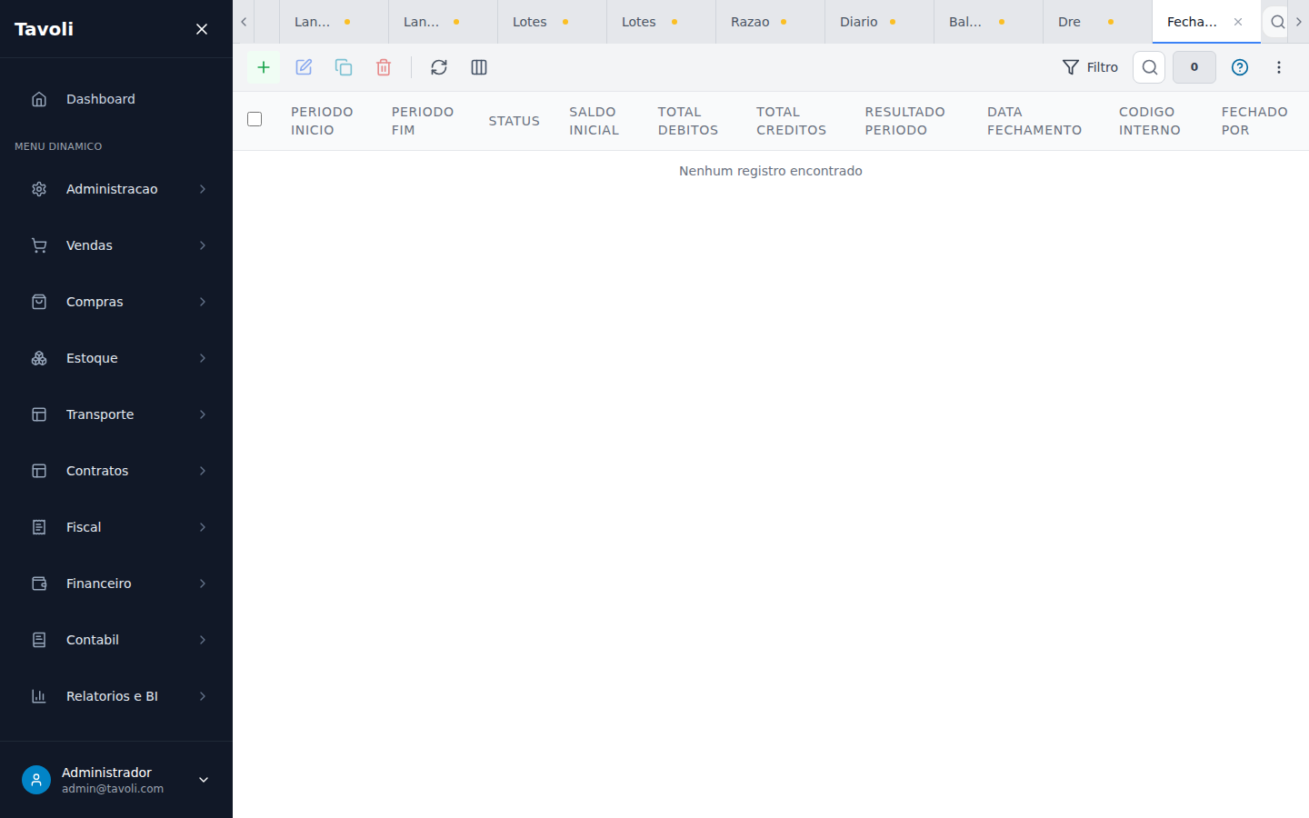Close the Tavoli sidebar with X

(x=202, y=29)
